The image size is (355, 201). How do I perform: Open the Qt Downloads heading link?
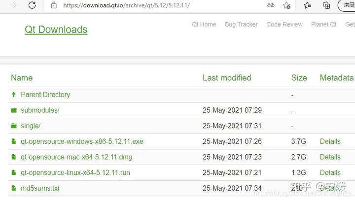[56, 30]
